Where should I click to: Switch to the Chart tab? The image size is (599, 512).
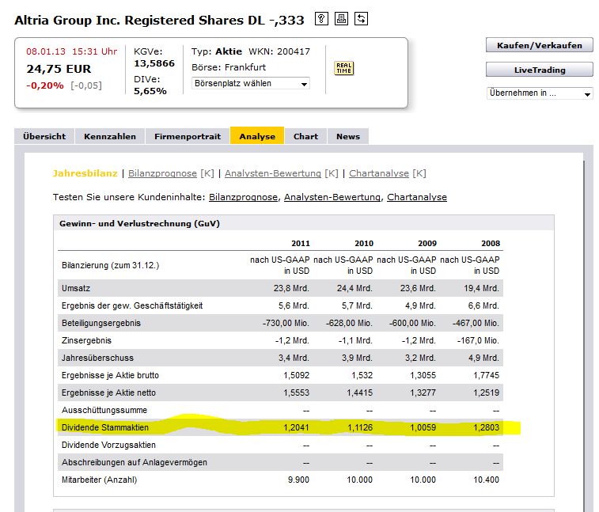tap(305, 136)
